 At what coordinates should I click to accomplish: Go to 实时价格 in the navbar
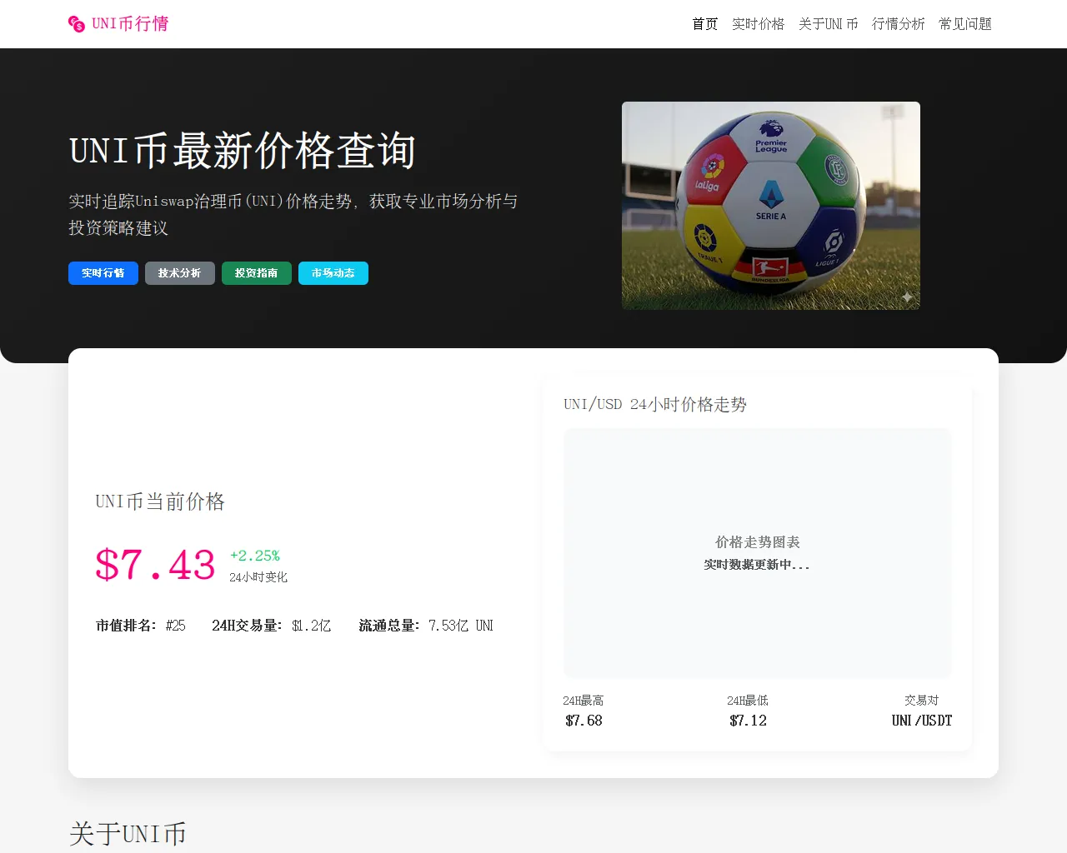click(758, 24)
